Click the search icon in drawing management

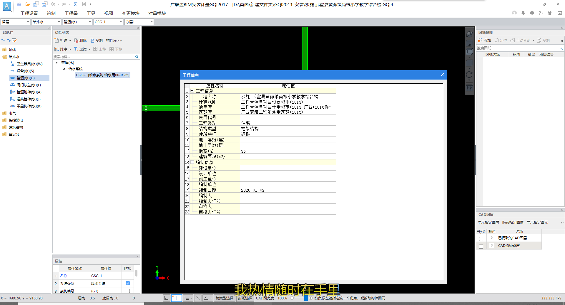(561, 48)
